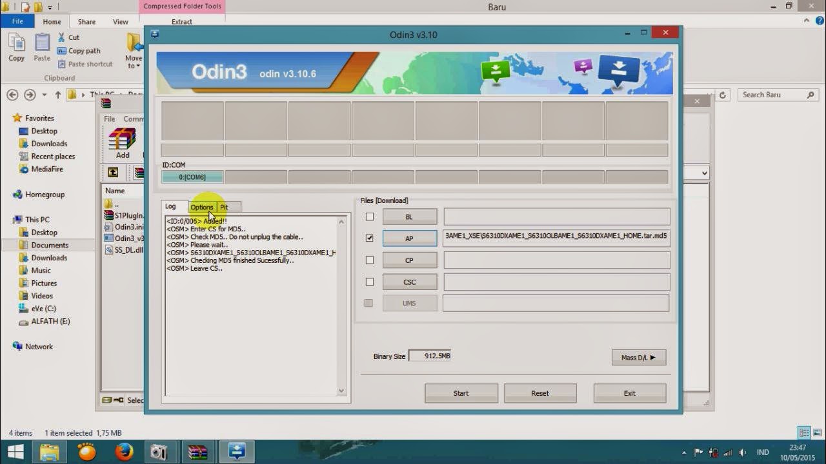Open the WinRAR File menu
This screenshot has height=464, width=826.
[x=110, y=119]
